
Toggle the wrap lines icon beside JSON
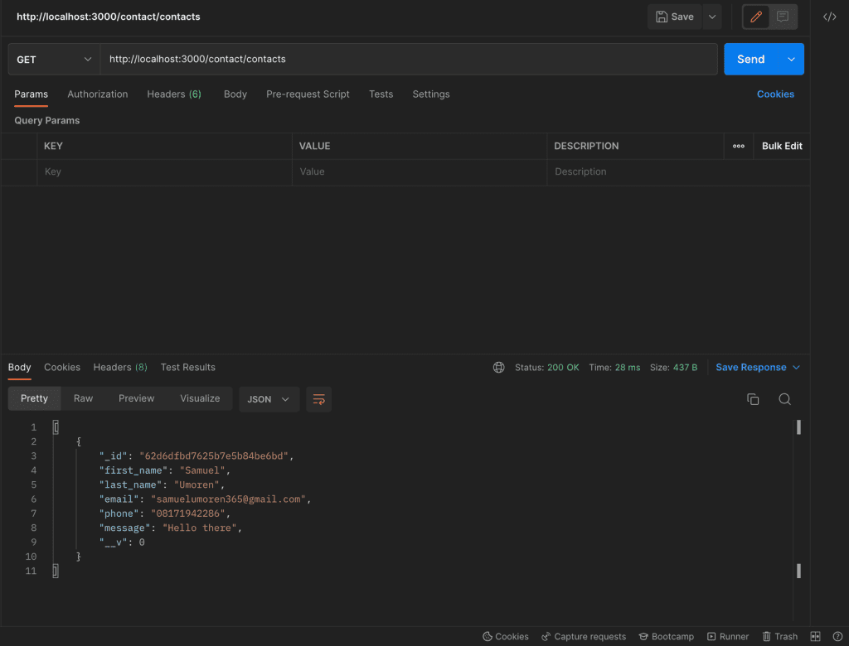coord(318,399)
